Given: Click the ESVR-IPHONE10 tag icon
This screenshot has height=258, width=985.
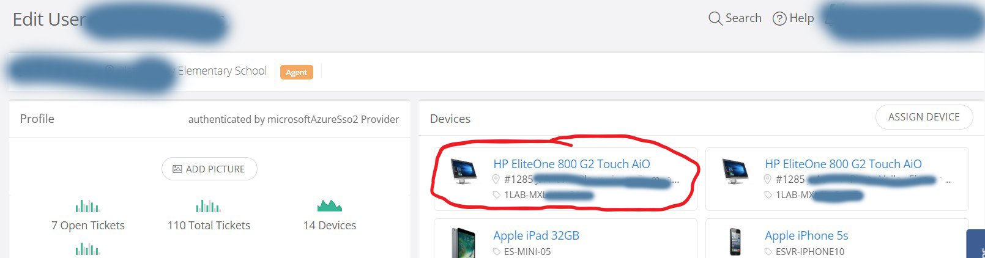Looking at the screenshot, I should click(x=768, y=252).
